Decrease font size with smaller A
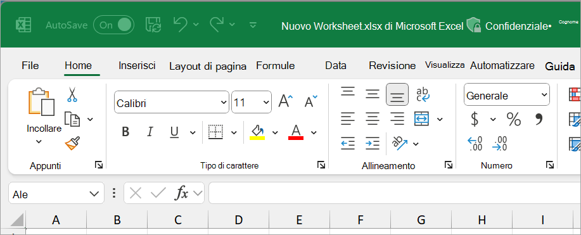Viewport: 581px width, 235px height. click(310, 101)
